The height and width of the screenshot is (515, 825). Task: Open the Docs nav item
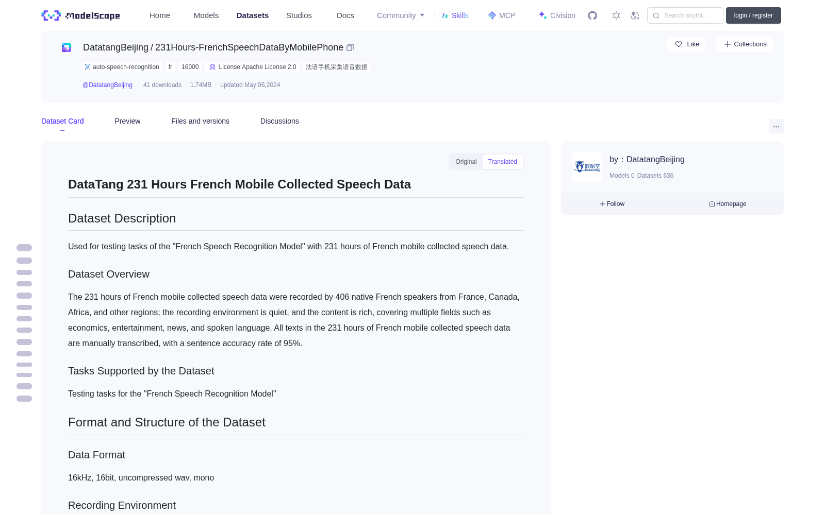click(x=345, y=15)
